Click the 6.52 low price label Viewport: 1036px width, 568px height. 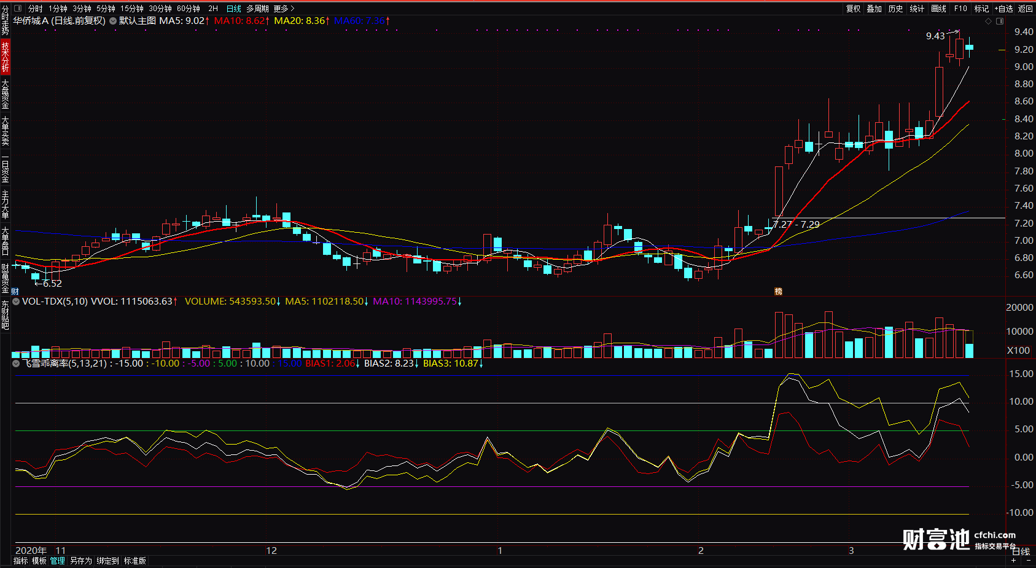pyautogui.click(x=52, y=284)
